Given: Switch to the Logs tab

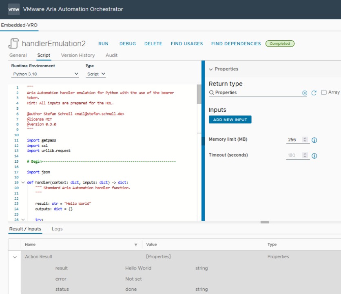Looking at the screenshot, I should pyautogui.click(x=57, y=229).
